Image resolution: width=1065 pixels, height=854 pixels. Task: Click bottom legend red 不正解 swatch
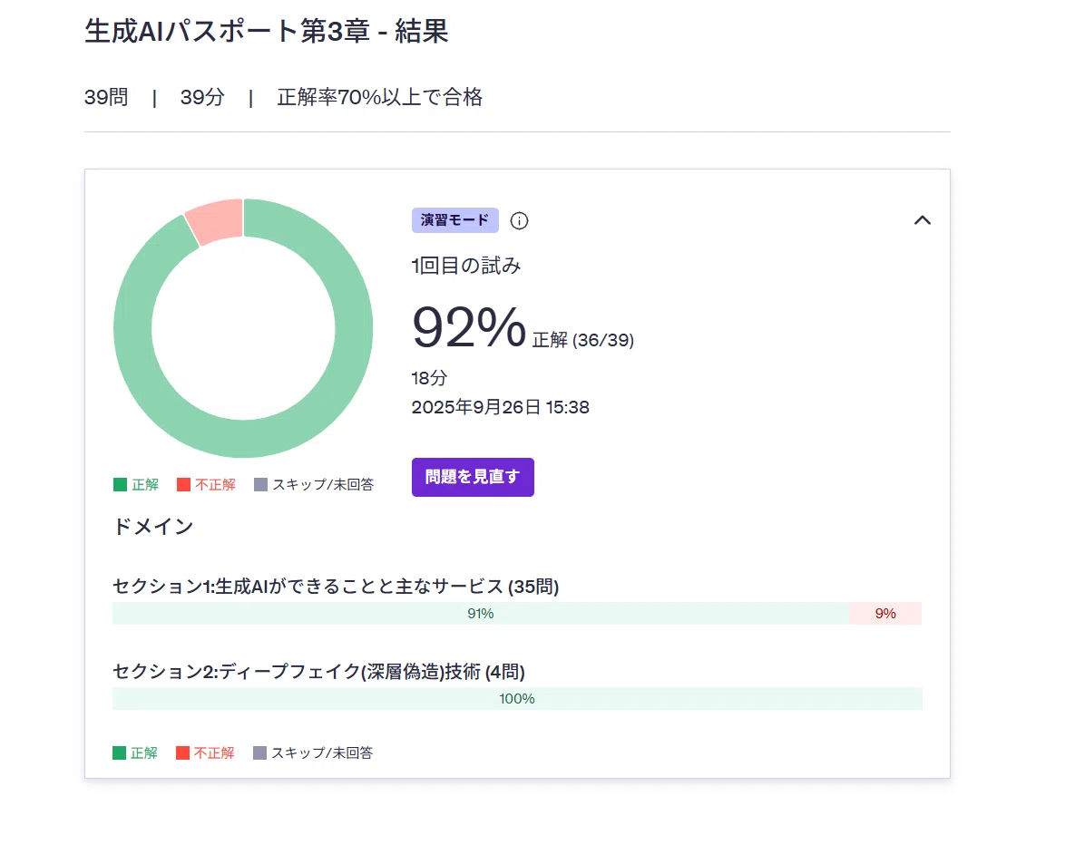(x=182, y=752)
